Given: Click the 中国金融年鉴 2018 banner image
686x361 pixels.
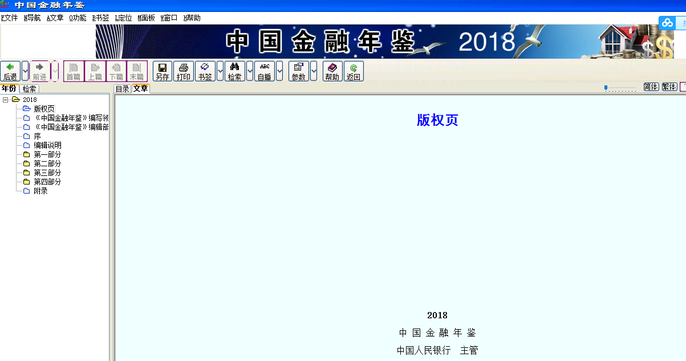Looking at the screenshot, I should 385,42.
